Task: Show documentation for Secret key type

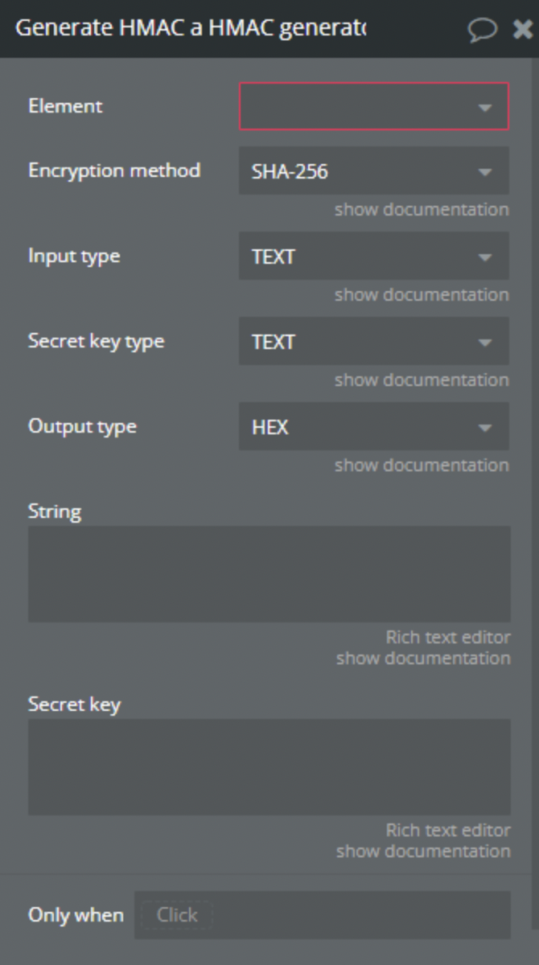Action: [422, 380]
